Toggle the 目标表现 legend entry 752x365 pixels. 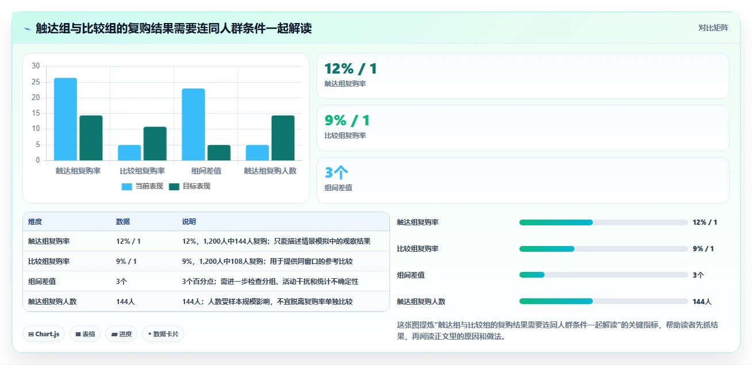pyautogui.click(x=190, y=186)
